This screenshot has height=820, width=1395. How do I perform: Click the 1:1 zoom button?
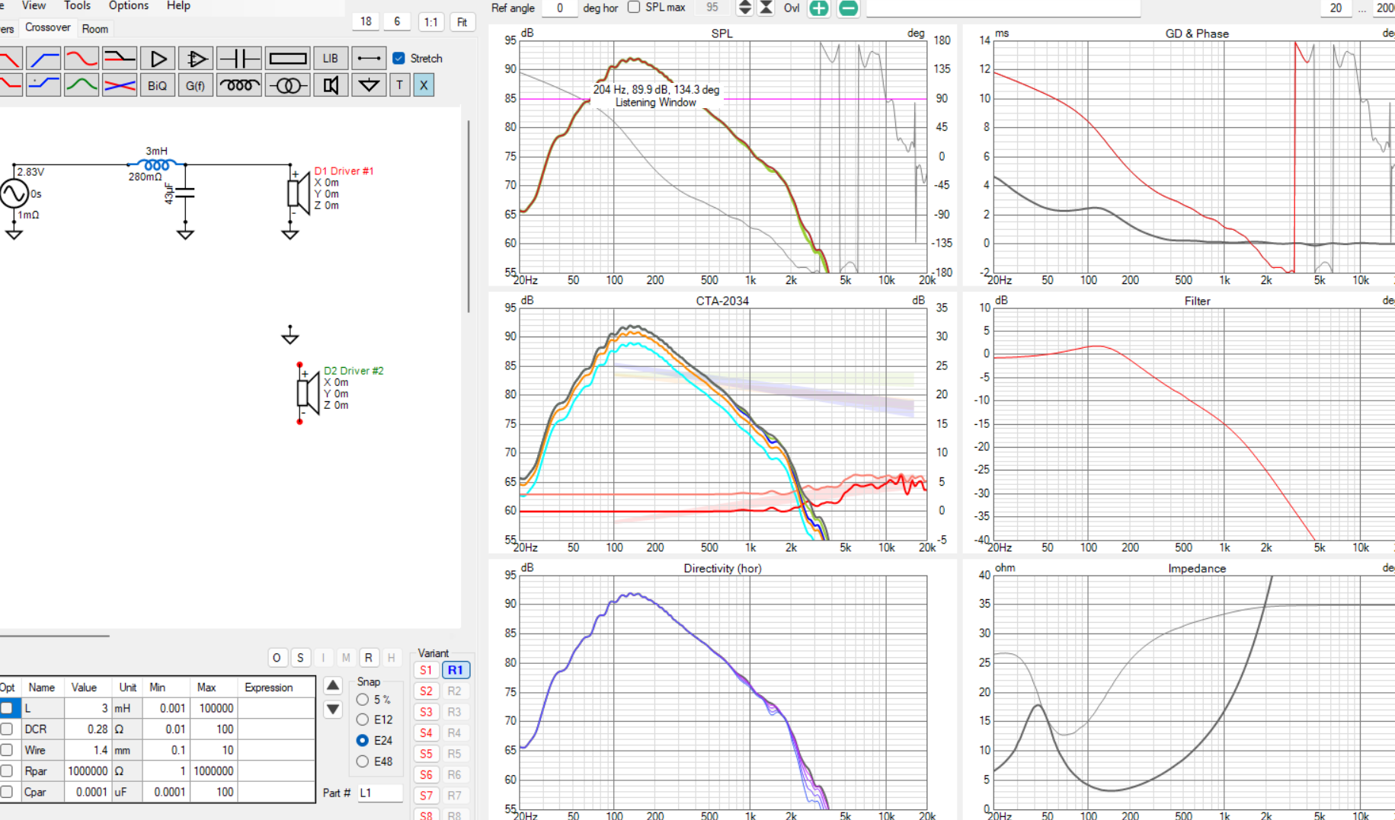(431, 22)
